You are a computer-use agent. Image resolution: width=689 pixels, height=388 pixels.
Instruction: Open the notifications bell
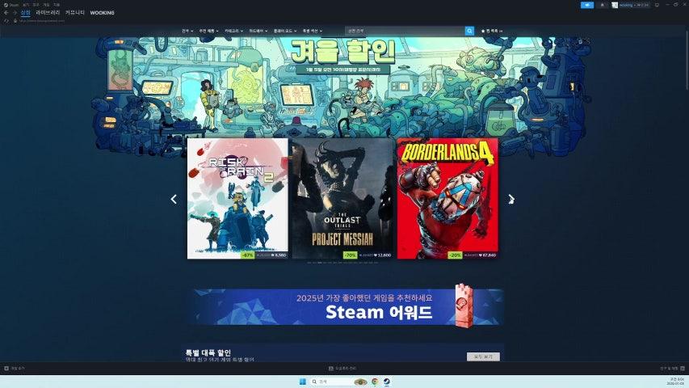(x=602, y=5)
